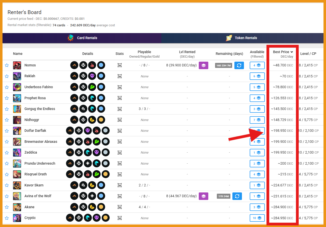Viewport: 326px width, 227px height.
Task: Click the purple rented-stack icon for Nomos
Action: click(x=204, y=65)
